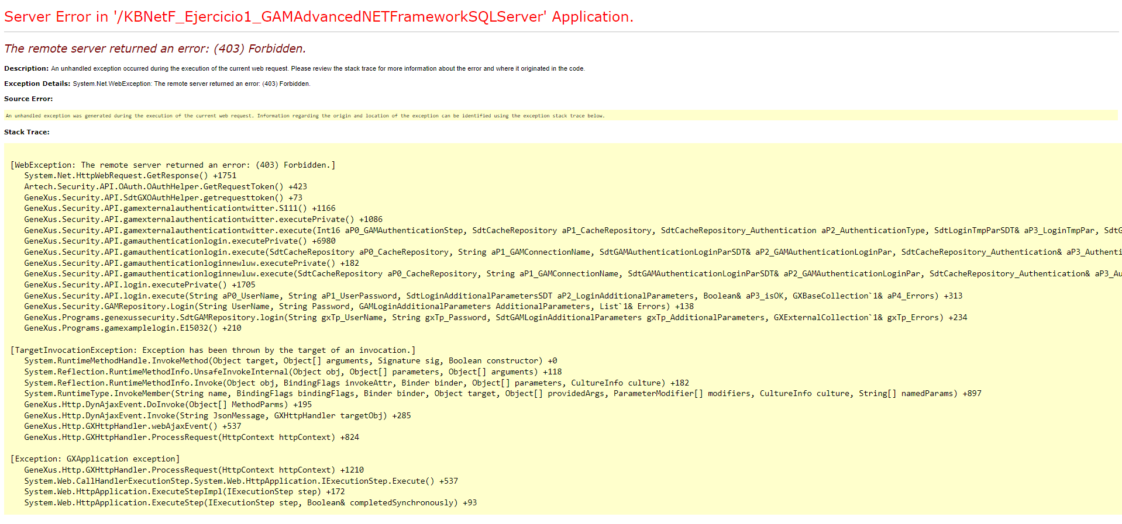Image resolution: width=1122 pixels, height=524 pixels.
Task: Click 'gamexternalauthenticationtwitter.executePrivate() +1086' line
Action: 203,219
